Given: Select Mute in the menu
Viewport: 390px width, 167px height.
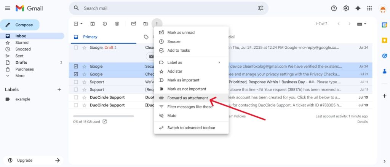Looking at the screenshot, I should (x=191, y=116).
